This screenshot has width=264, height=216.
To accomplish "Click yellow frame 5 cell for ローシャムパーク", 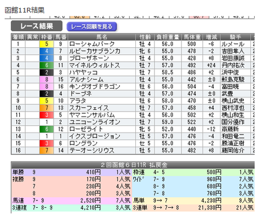I will [47, 44].
